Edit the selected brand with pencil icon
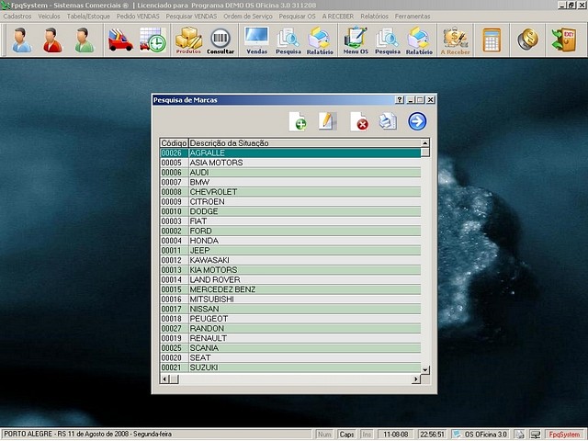 (x=327, y=121)
